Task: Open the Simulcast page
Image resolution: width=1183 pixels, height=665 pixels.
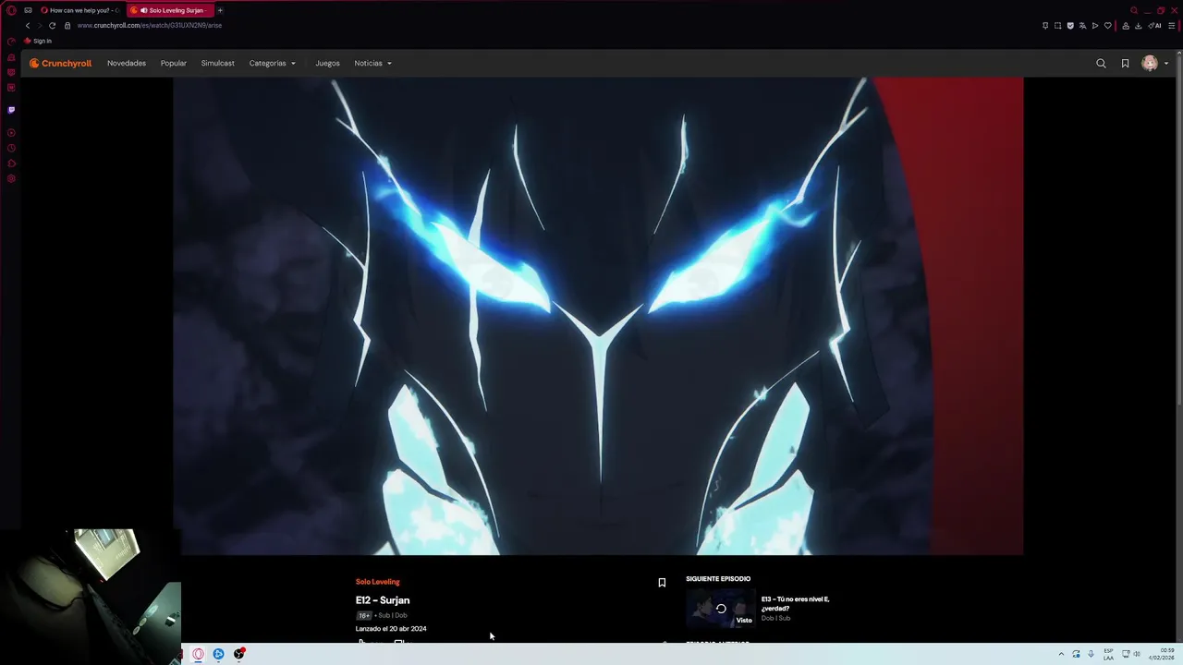Action: 218,64
